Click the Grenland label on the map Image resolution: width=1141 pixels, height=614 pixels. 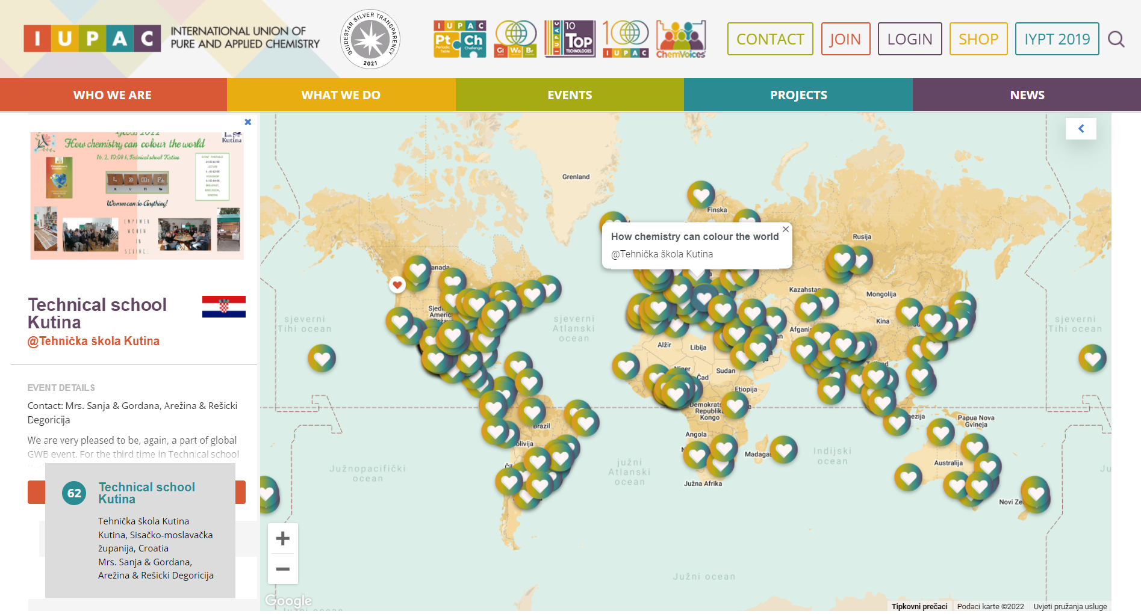[x=576, y=177]
